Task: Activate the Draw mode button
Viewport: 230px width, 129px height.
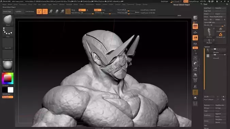Action: tap(45, 12)
